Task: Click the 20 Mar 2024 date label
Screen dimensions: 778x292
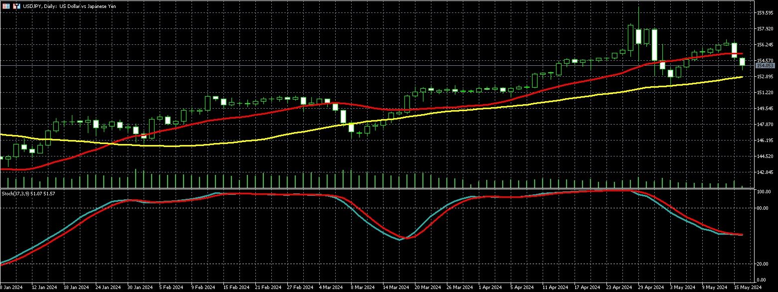Action: (x=427, y=288)
